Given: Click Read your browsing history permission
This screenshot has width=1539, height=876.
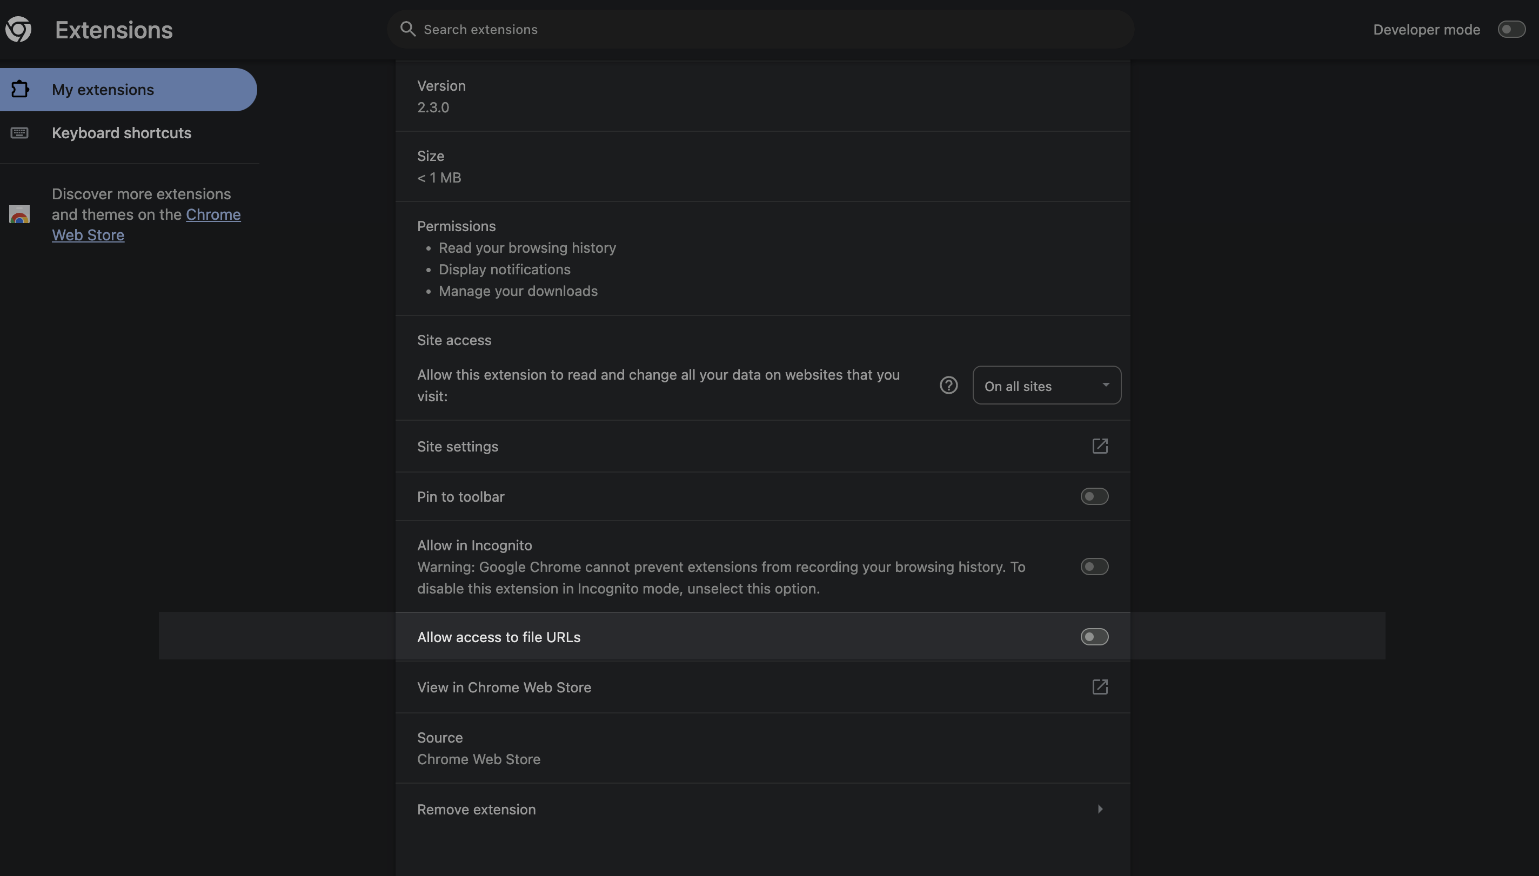Looking at the screenshot, I should point(527,248).
